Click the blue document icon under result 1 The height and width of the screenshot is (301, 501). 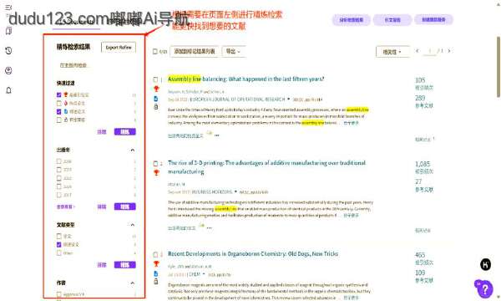coord(156,99)
